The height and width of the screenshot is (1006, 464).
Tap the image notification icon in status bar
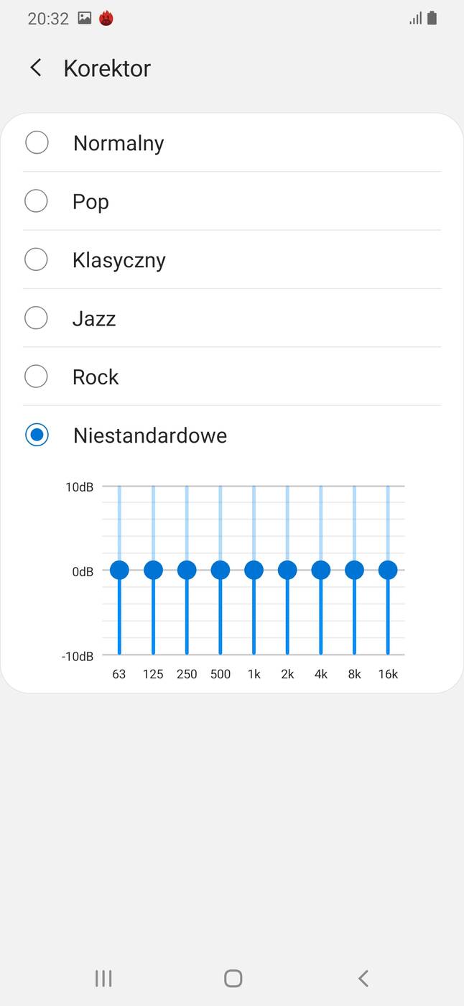(x=85, y=19)
